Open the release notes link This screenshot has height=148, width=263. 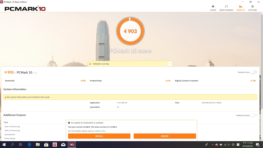(100, 131)
